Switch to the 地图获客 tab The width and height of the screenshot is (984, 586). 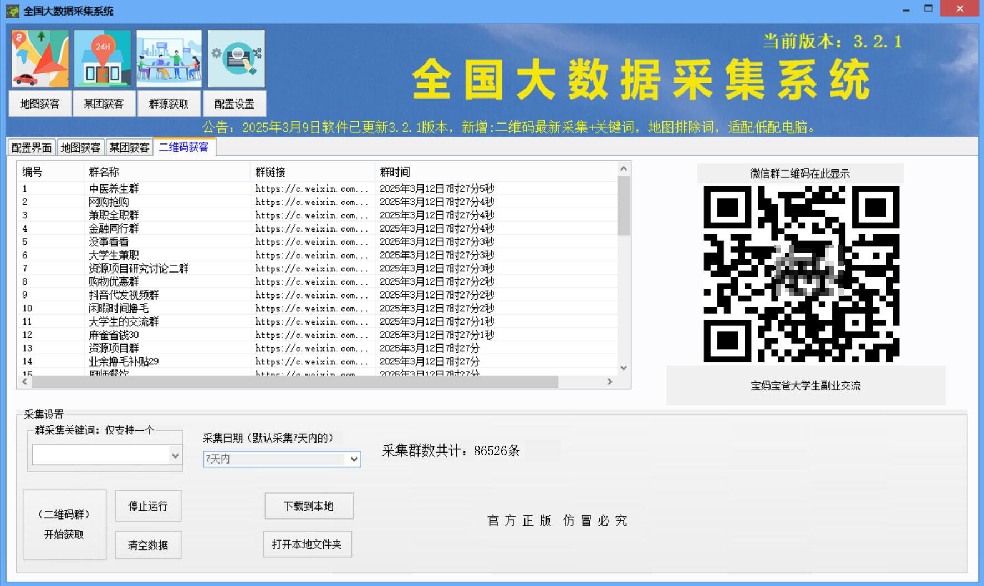click(x=80, y=147)
